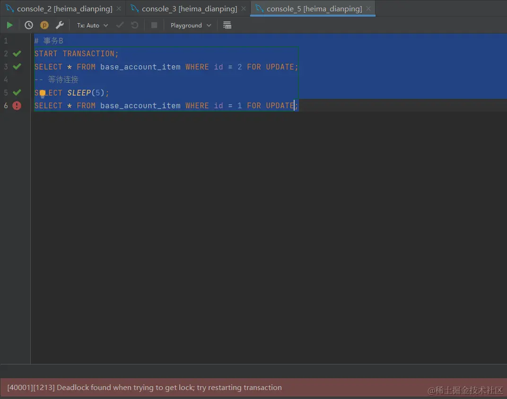The image size is (507, 399).
Task: Click line number 4 in the gutter
Action: pyautogui.click(x=6, y=79)
